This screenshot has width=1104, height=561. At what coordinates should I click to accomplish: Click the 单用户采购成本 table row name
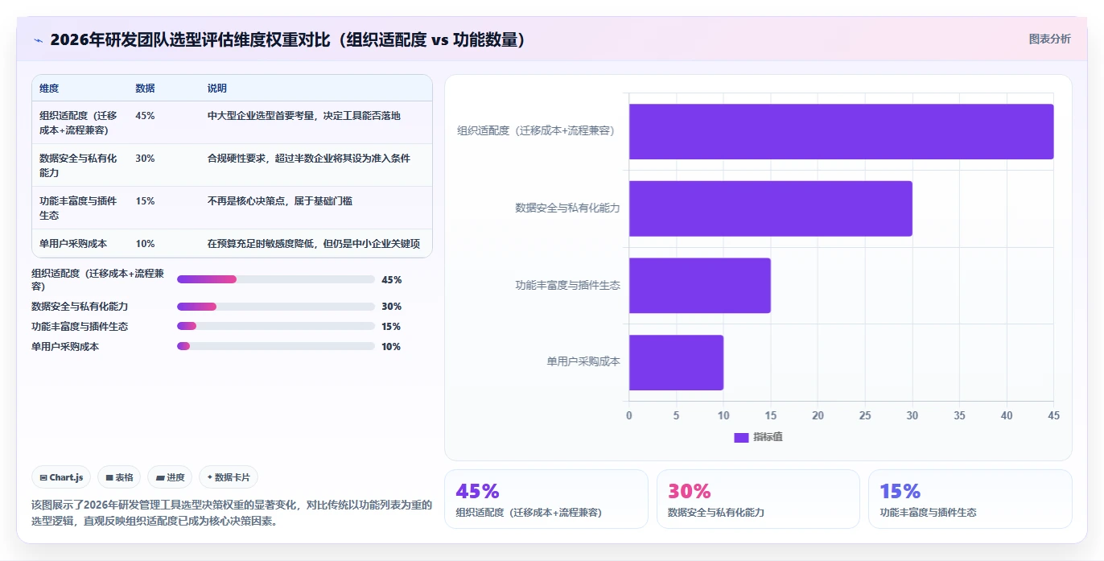73,244
